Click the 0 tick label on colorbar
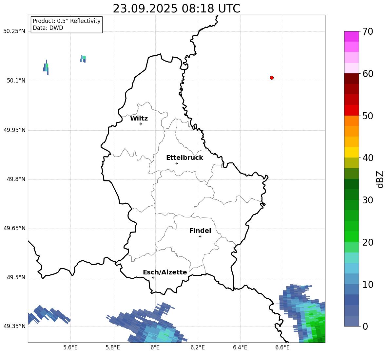This screenshot has width=388, height=354. click(x=365, y=326)
